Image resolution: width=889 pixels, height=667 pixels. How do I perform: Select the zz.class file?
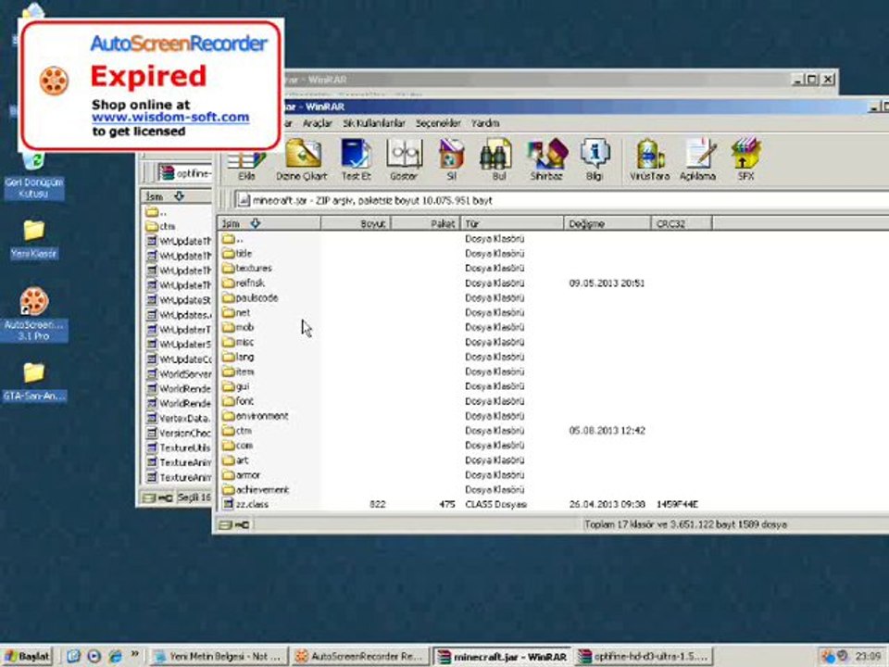[x=245, y=504]
